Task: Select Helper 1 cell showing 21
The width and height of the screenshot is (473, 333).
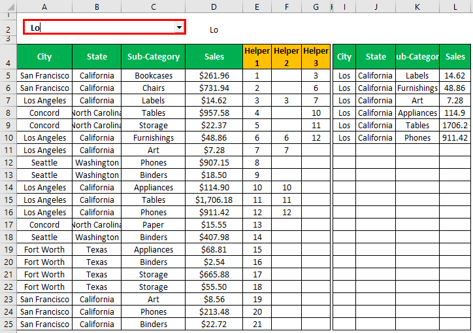Action: pyautogui.click(x=257, y=324)
